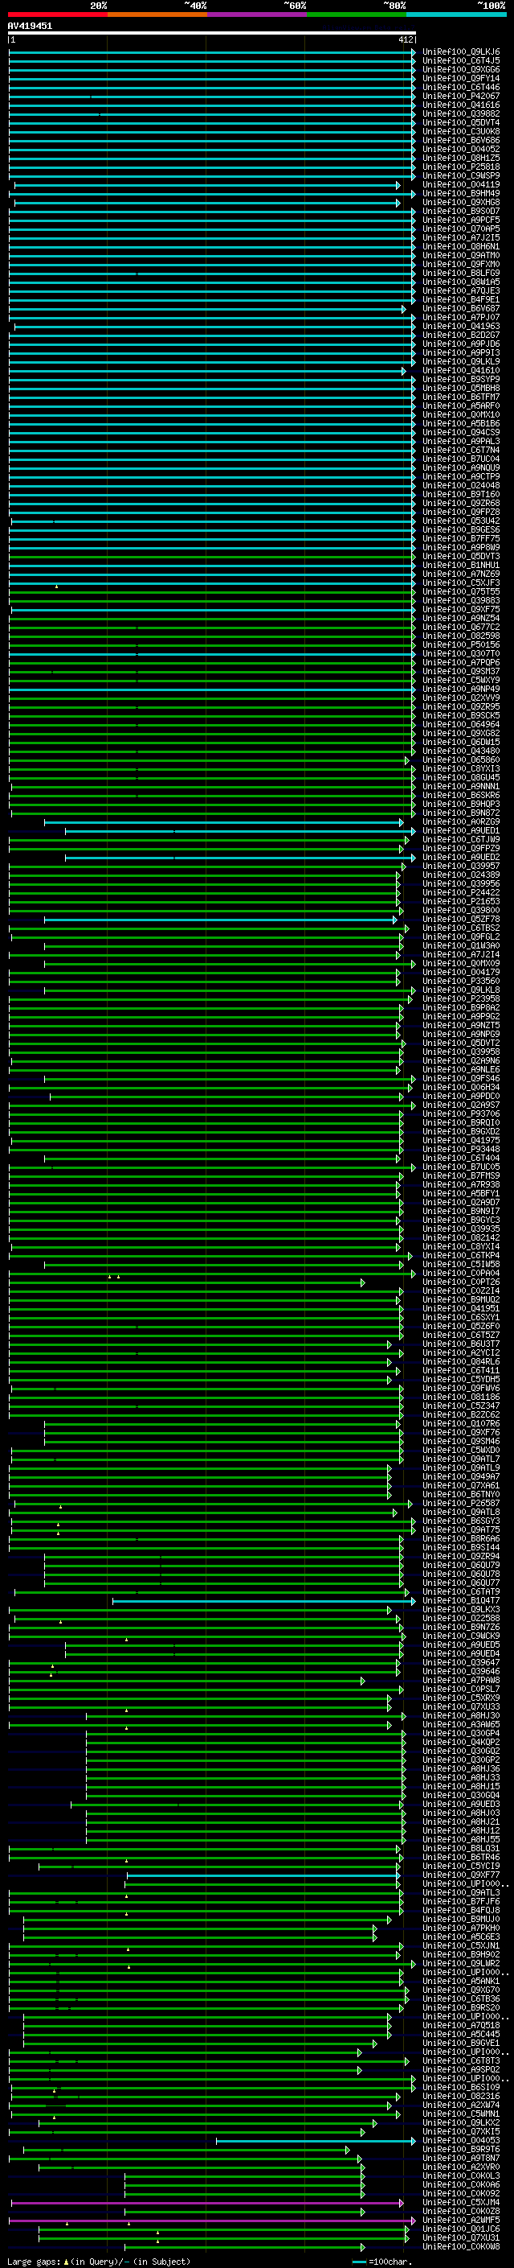The image size is (514, 2268).
Task: Click hit label UniRef100_B2D2G7
Action: tap(461, 336)
